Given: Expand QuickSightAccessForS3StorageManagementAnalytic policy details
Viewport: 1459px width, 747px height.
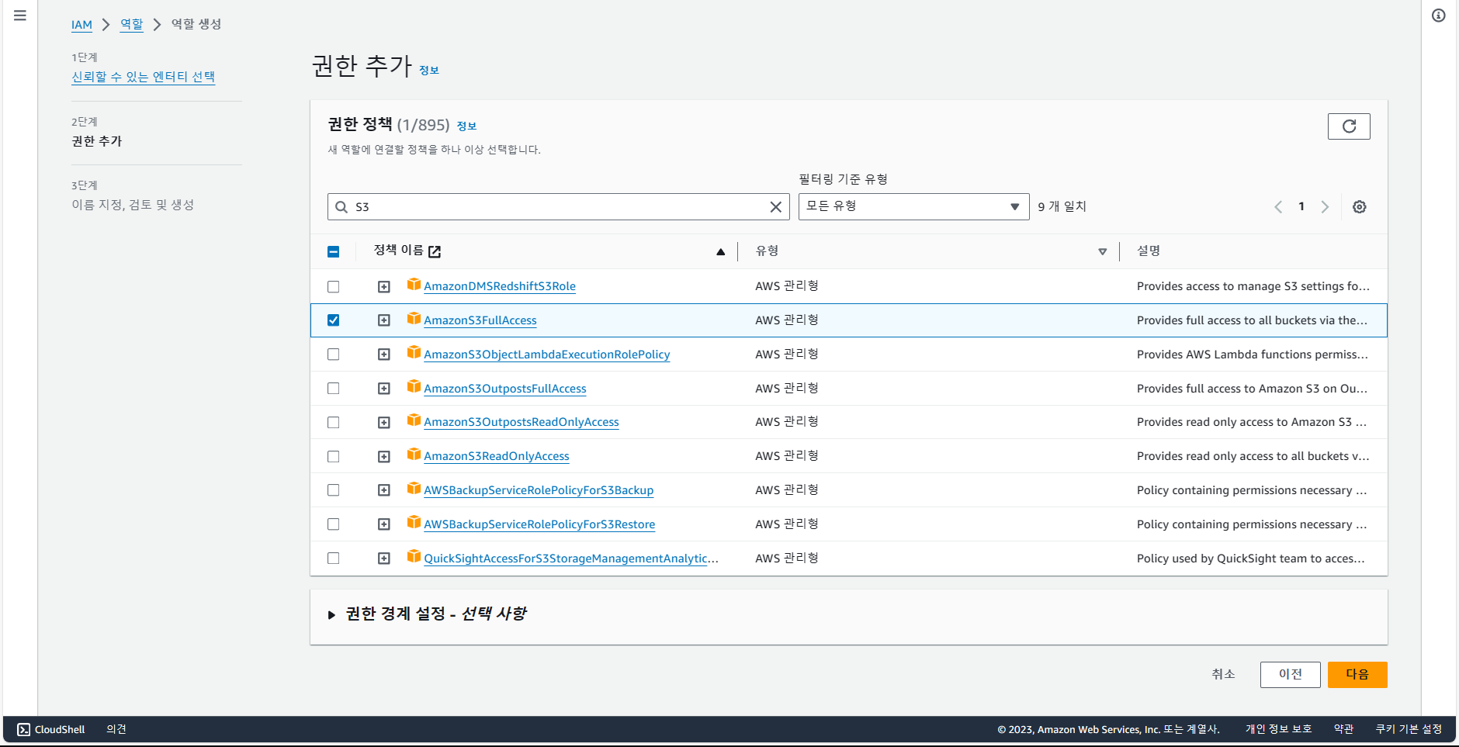Looking at the screenshot, I should point(384,559).
